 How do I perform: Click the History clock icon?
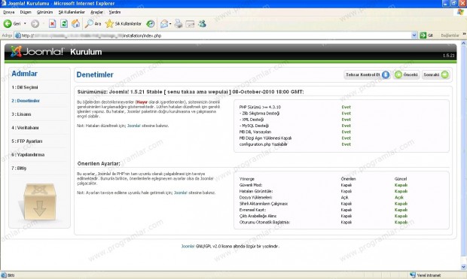tap(151, 23)
